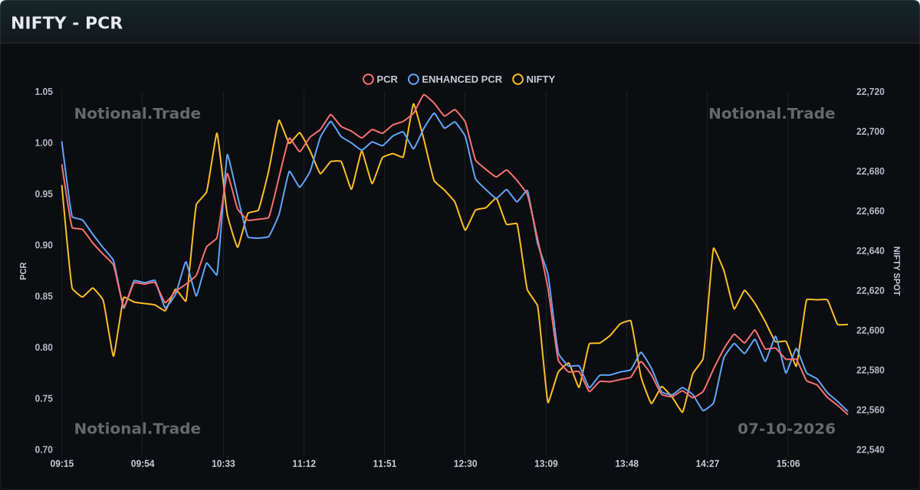This screenshot has width=920, height=490.
Task: Click the 22,680 tick on NIFTY axis
Action: coord(870,171)
